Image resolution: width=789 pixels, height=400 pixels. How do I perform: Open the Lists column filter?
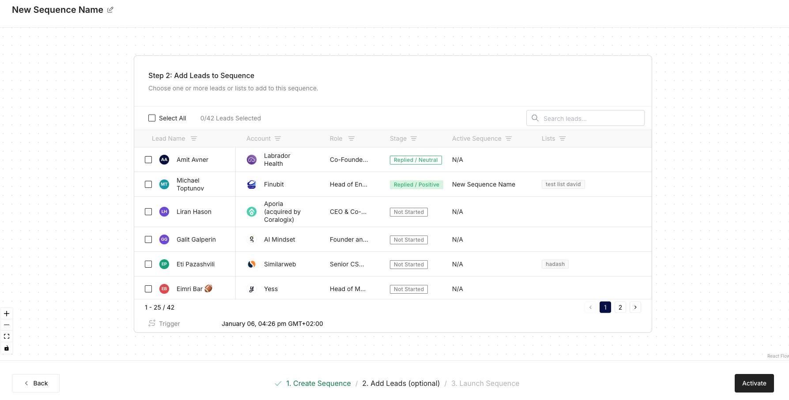click(x=562, y=138)
